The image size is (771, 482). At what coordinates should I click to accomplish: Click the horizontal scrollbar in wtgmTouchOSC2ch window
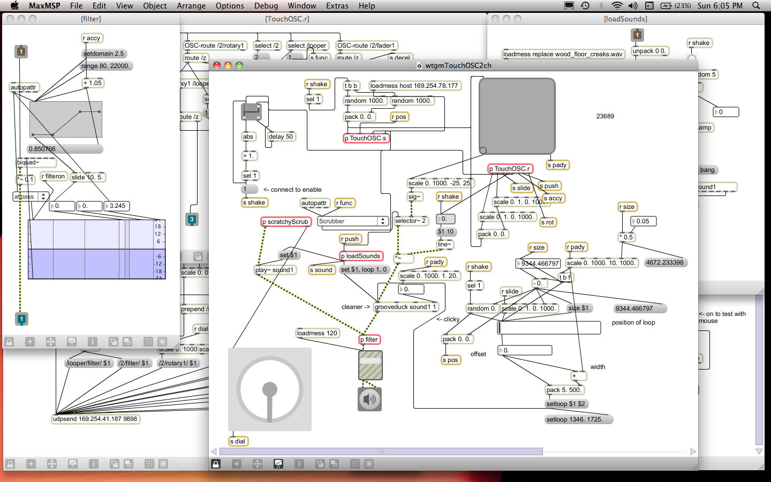[x=381, y=451]
